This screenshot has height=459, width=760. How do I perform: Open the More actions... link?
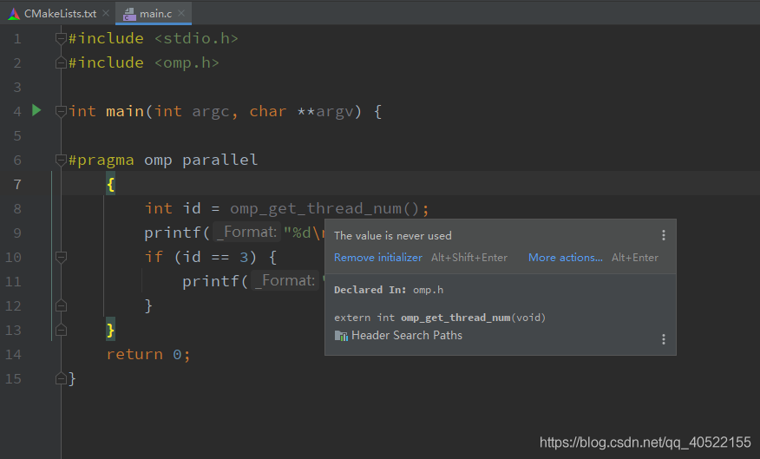(x=565, y=258)
